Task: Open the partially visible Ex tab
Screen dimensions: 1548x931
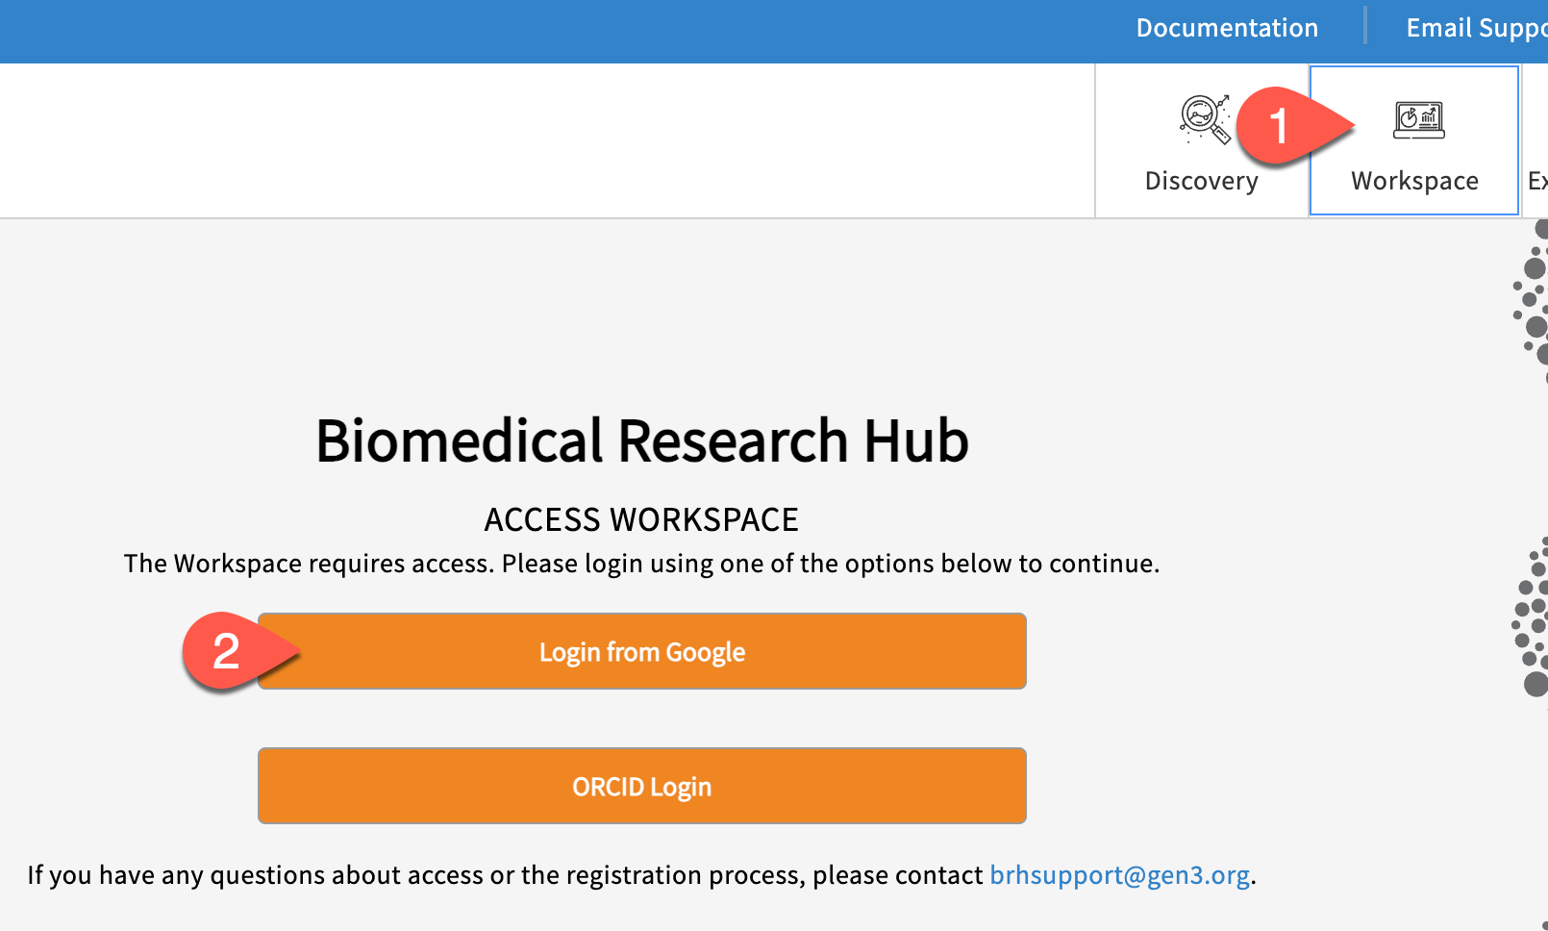Action: pos(1536,181)
